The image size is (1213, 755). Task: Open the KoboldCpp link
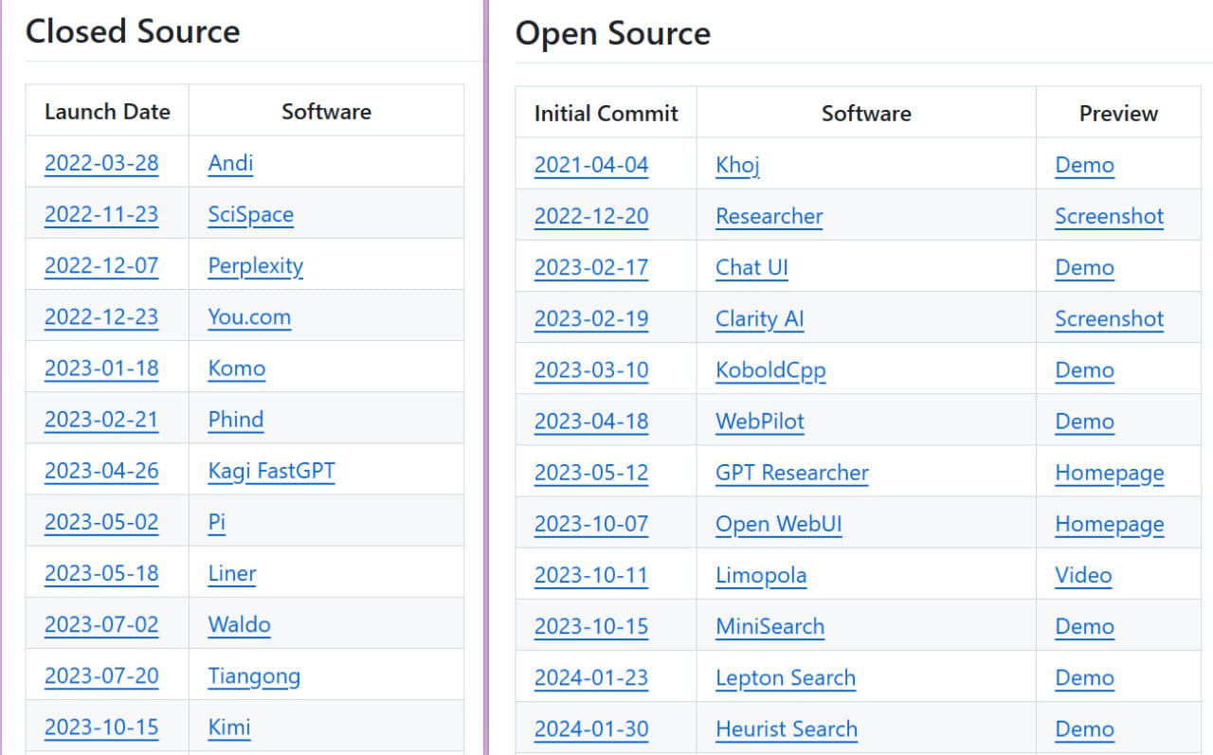click(770, 370)
